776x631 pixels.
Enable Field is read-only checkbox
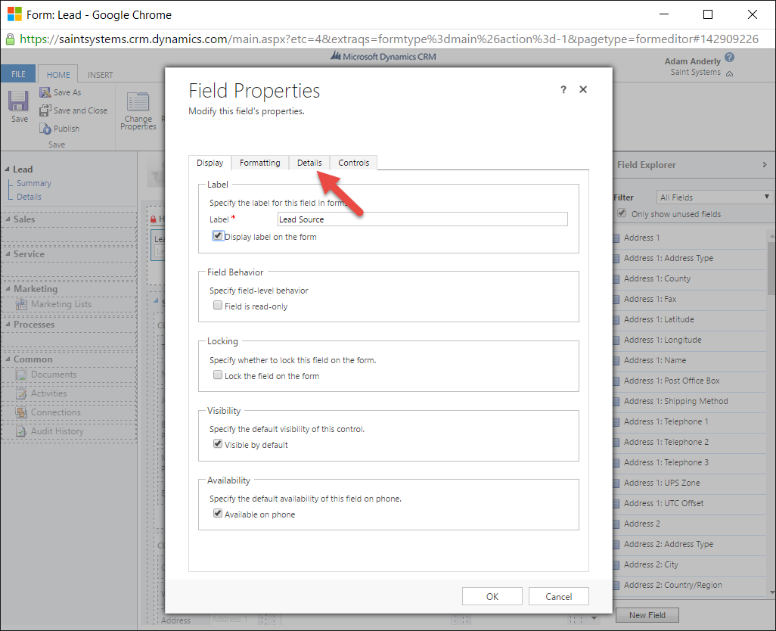pos(218,306)
